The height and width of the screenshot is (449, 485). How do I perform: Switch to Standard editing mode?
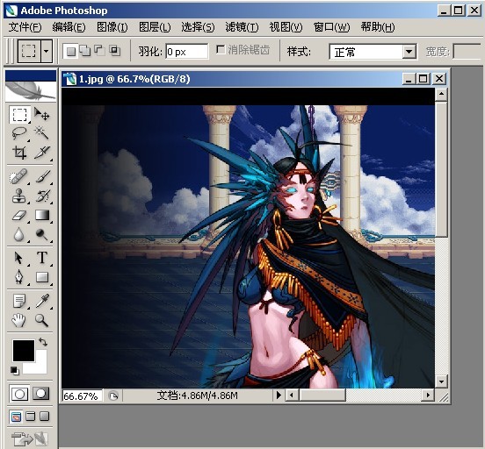click(x=19, y=394)
